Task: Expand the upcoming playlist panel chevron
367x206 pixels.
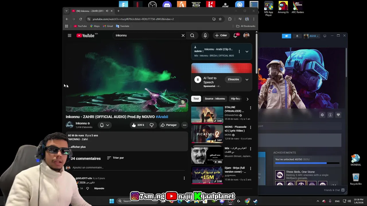Action: tap(247, 51)
